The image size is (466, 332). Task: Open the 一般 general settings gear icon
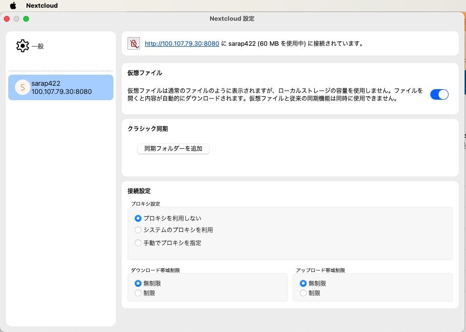click(23, 46)
